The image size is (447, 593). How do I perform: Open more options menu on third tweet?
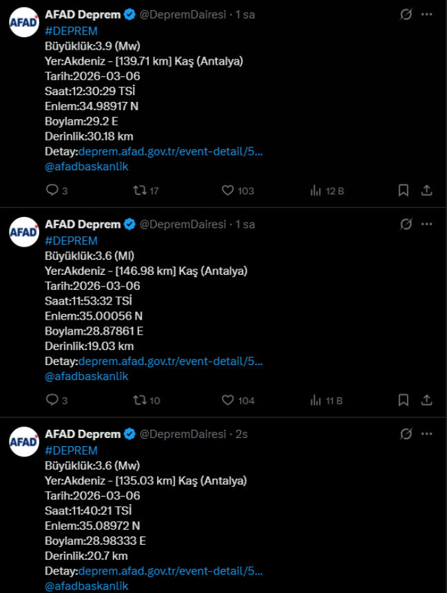tap(427, 434)
